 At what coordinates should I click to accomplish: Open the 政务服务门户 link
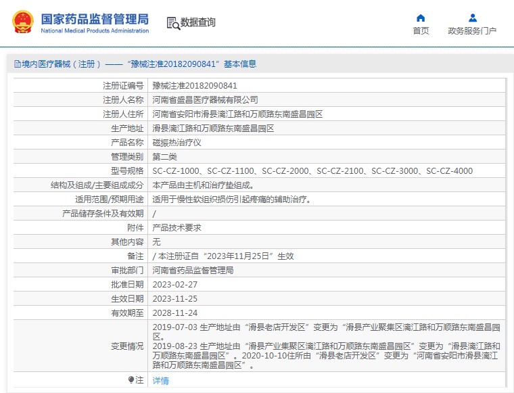(x=472, y=31)
